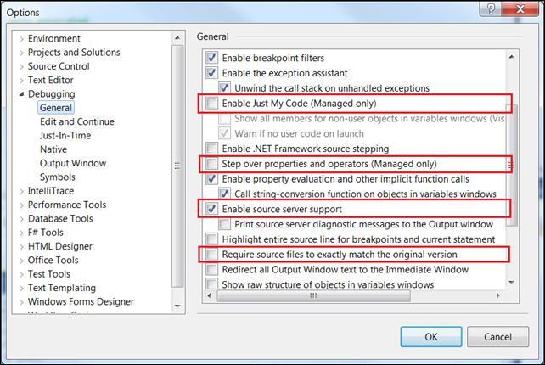The width and height of the screenshot is (545, 365).
Task: Check Step over properties and operators
Action: click(x=211, y=163)
